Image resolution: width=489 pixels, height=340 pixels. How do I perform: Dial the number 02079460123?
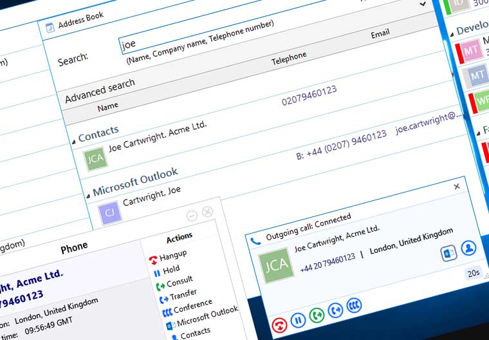pyautogui.click(x=309, y=95)
